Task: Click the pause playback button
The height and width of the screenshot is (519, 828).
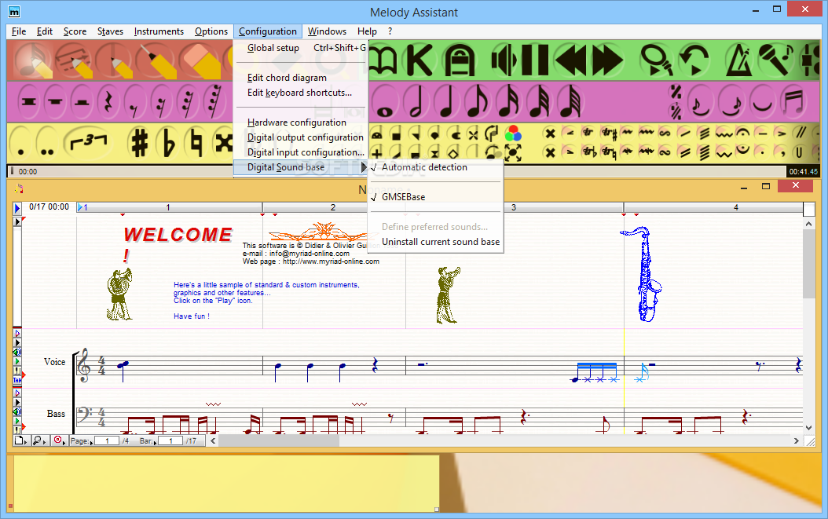Action: point(534,60)
